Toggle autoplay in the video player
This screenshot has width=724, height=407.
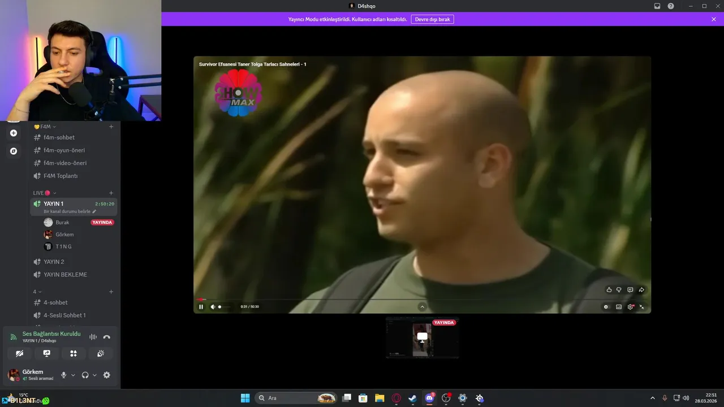point(606,307)
